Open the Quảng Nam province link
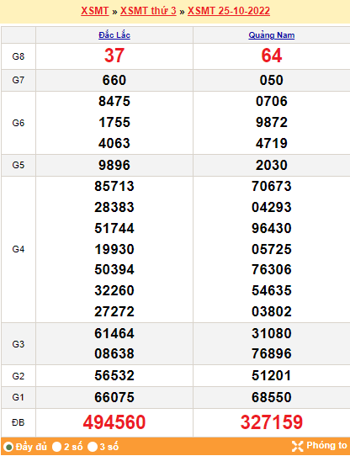Screen dimensions: 350x456 tap(272, 35)
